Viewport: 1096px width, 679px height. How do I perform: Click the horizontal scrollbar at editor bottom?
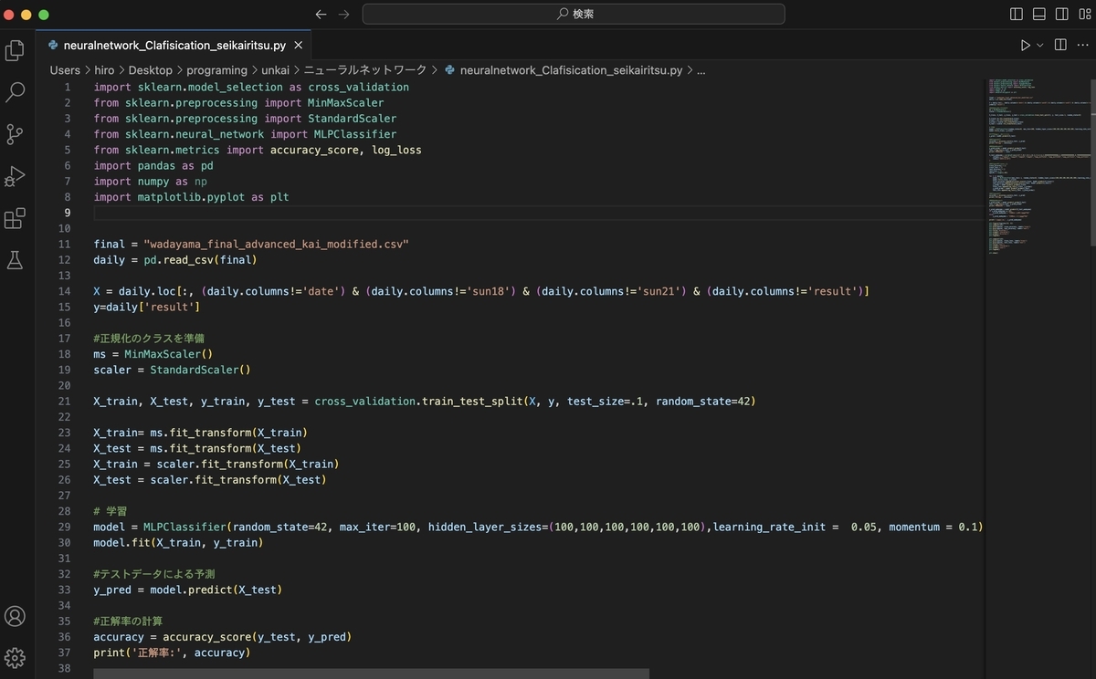click(x=371, y=674)
